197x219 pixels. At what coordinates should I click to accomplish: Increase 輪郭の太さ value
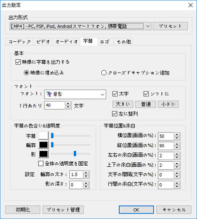(86, 173)
